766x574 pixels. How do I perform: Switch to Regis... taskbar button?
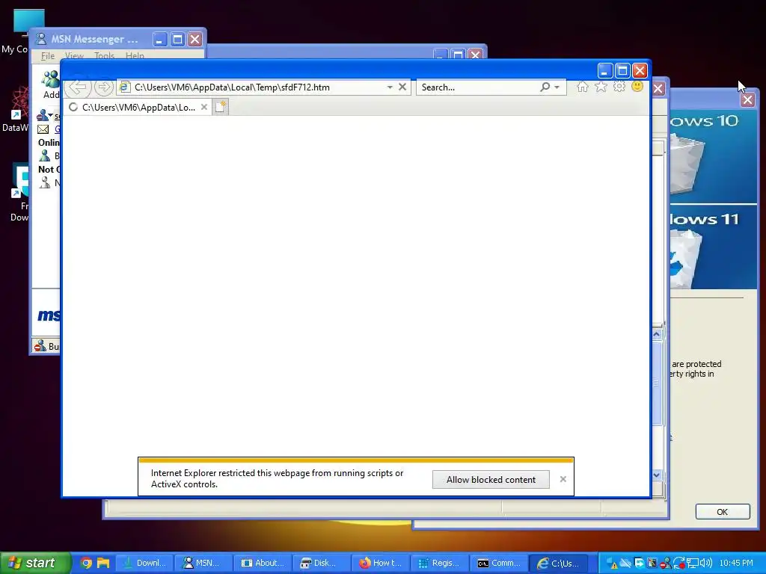(439, 563)
